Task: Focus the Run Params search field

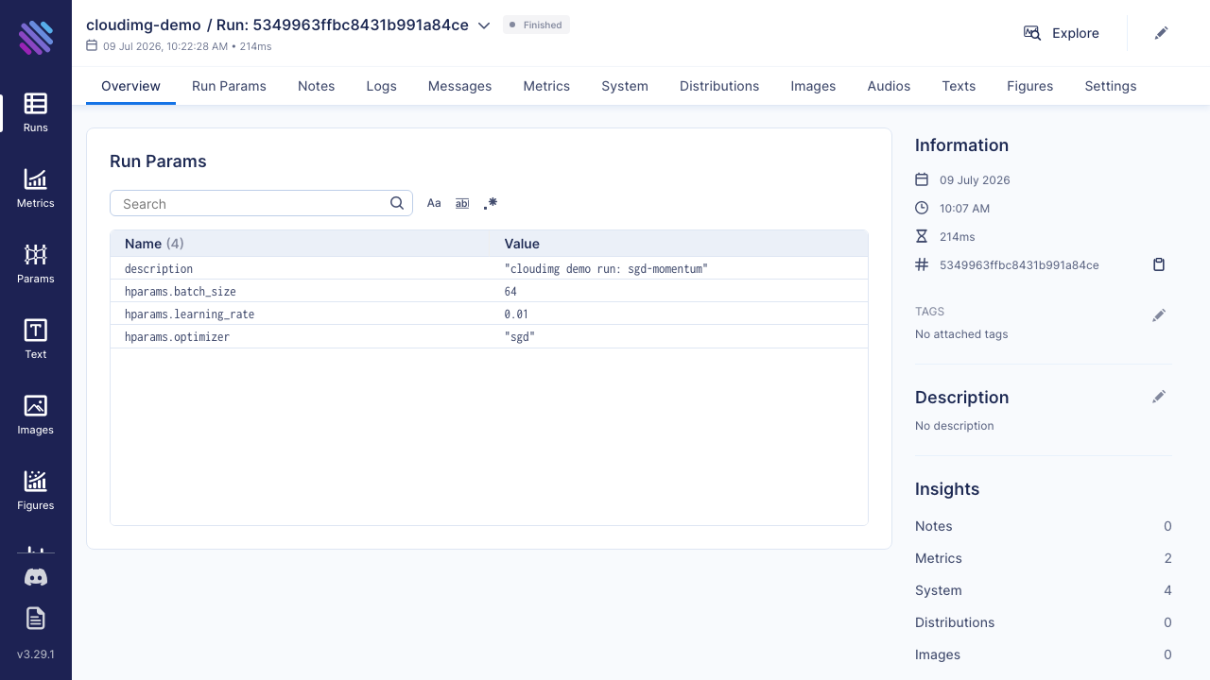Action: (261, 203)
